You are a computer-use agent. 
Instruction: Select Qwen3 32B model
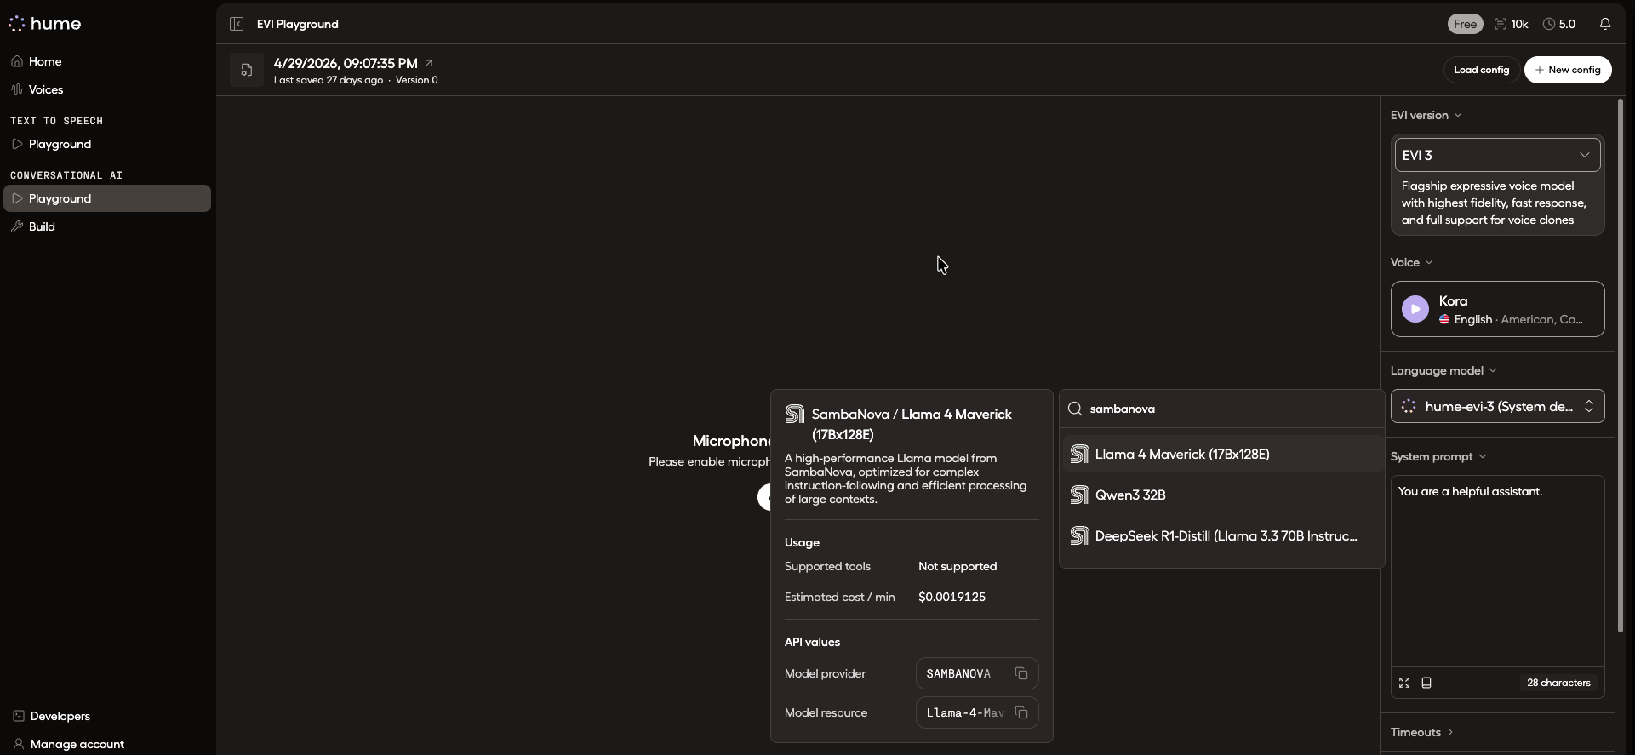click(x=1222, y=495)
